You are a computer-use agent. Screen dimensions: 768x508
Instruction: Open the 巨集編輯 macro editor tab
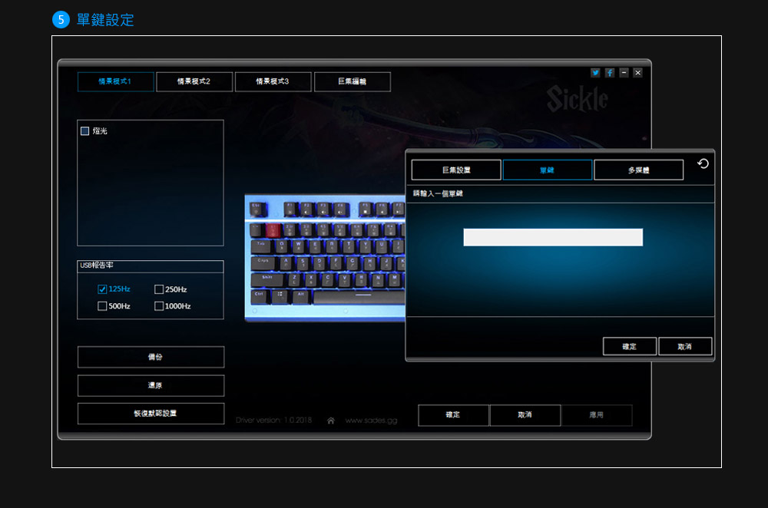click(352, 81)
